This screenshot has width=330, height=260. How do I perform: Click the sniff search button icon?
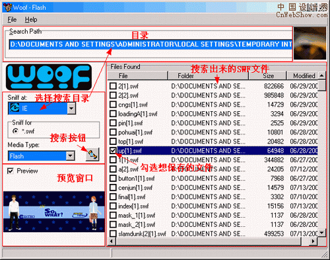[x=92, y=154]
